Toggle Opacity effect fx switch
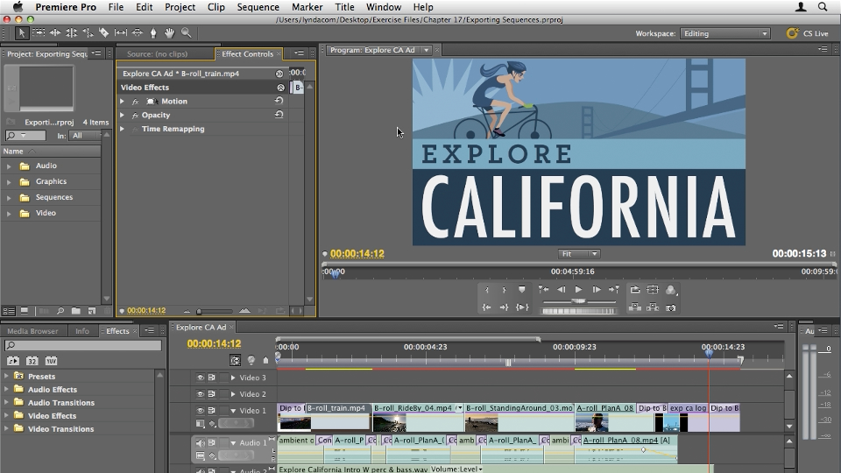841x473 pixels. coord(135,116)
